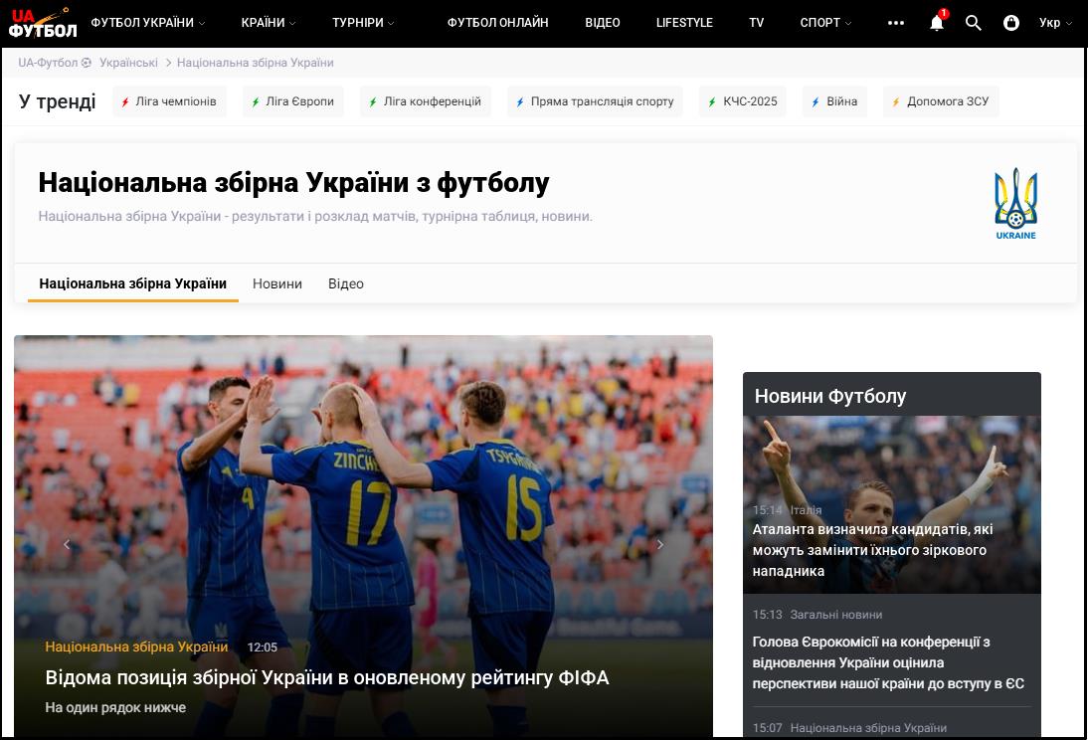Select the Допомога ЗСУ trend tag
This screenshot has height=740, width=1088.
coord(941,101)
